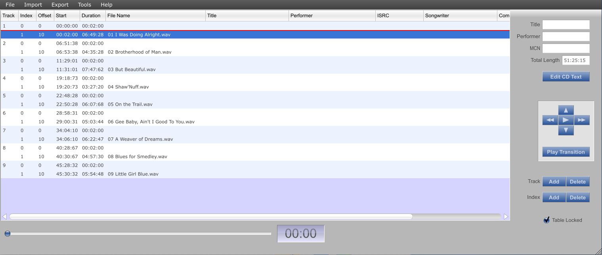Click the start time 34:04:10 of track 7
Screen dimensions: 602x255
[67, 130]
